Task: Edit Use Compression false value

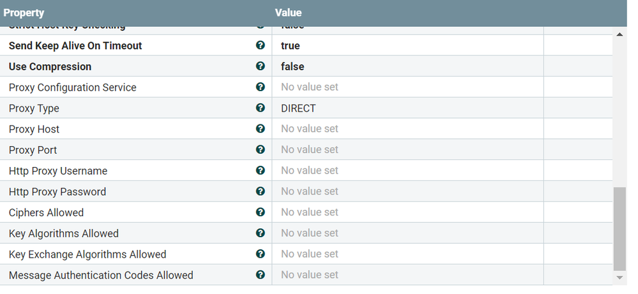Action: click(407, 66)
